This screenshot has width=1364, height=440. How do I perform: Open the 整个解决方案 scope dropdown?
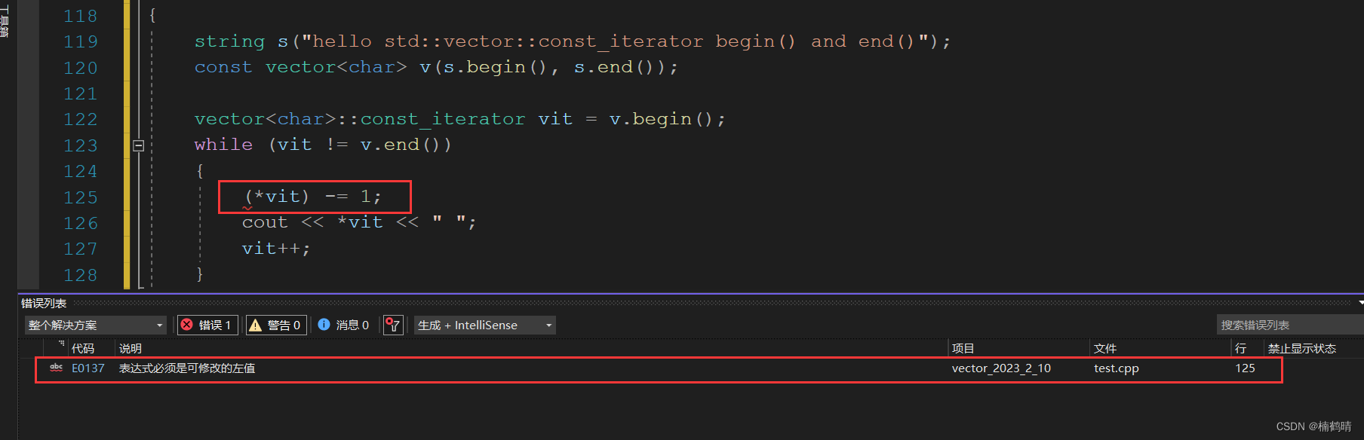95,325
